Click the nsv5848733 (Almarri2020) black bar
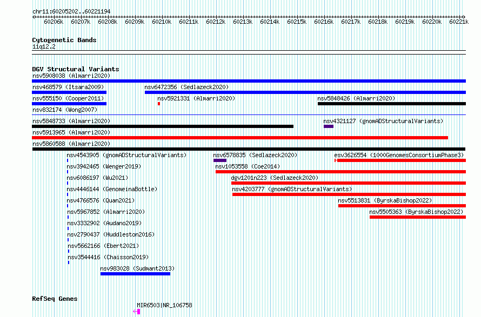The height and width of the screenshot is (317, 481). coord(163,126)
